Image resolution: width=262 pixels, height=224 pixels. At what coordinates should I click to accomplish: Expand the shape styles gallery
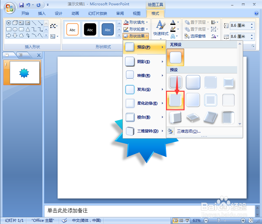119,36
